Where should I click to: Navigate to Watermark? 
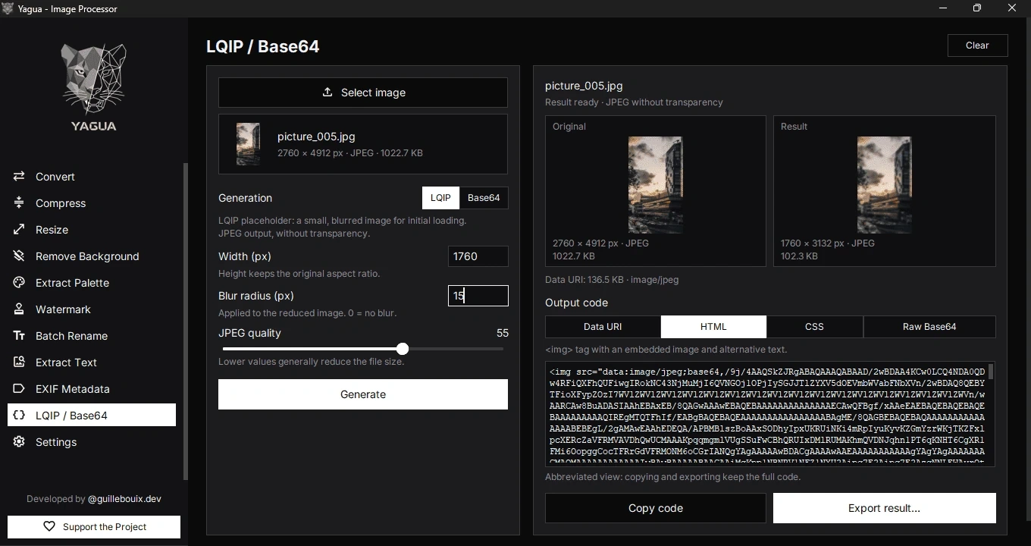92,309
